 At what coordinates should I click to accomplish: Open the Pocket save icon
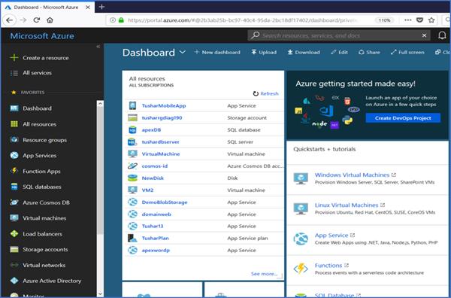tap(420, 20)
